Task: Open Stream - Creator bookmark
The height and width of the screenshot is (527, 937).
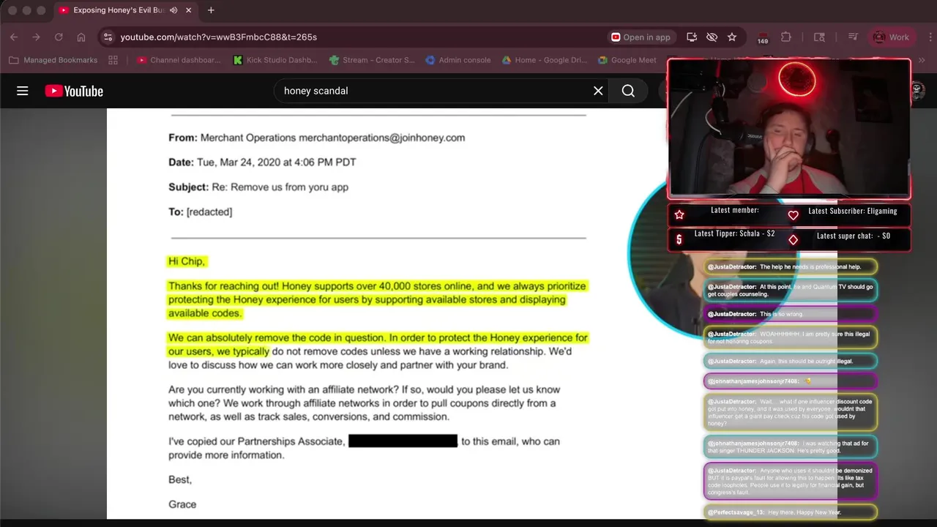Action: coord(372,60)
